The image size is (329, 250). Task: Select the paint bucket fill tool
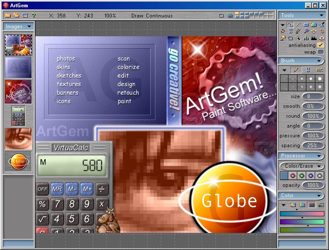(x=283, y=32)
